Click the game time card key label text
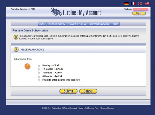 click(x=61, y=80)
